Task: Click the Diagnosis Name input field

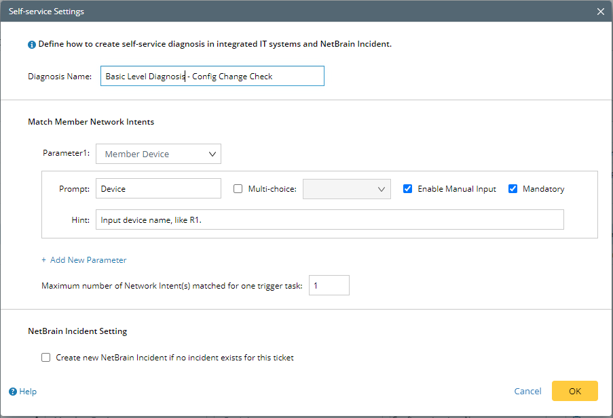Action: pos(212,76)
